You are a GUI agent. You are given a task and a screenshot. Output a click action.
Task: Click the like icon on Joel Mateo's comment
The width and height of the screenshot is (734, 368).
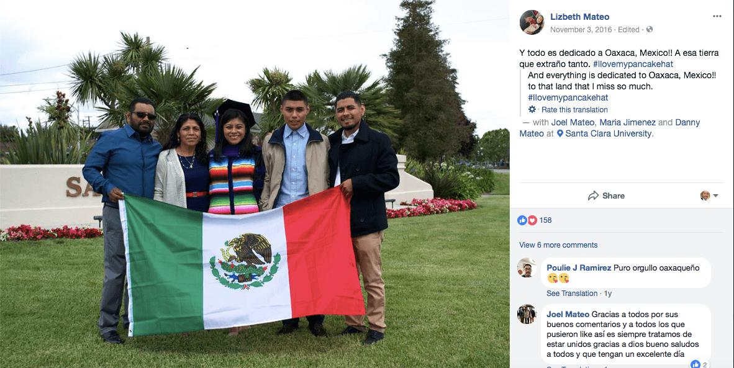[695, 364]
